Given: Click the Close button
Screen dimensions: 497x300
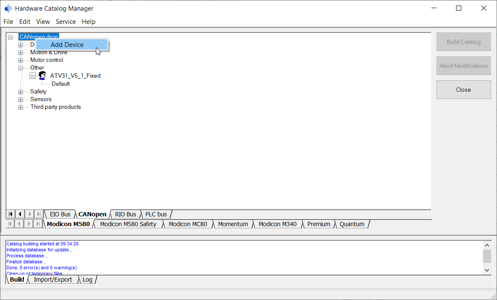Looking at the screenshot, I should point(463,90).
